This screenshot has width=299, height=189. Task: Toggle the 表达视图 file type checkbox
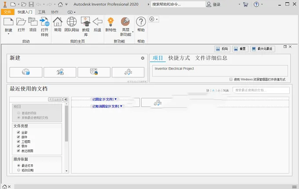point(18,150)
